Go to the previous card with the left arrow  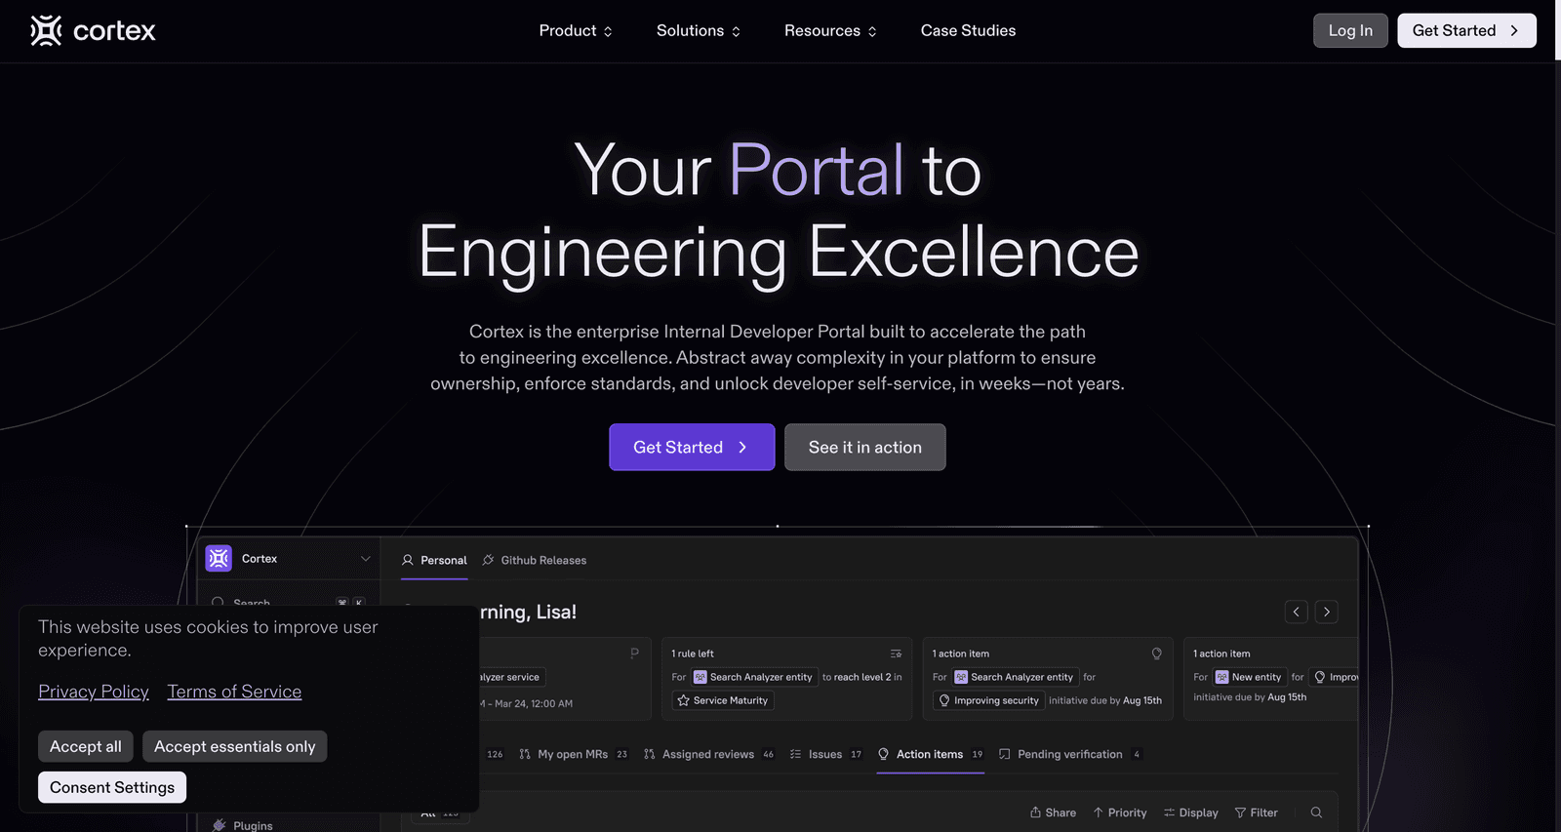(x=1296, y=612)
